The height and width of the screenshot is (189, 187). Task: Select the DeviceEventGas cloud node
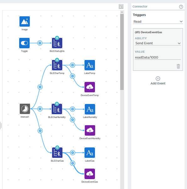[x=90, y=174]
